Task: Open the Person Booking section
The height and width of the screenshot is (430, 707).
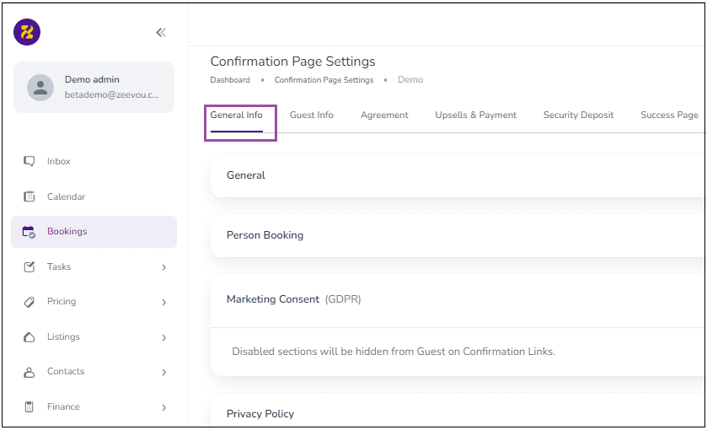Action: [458, 235]
